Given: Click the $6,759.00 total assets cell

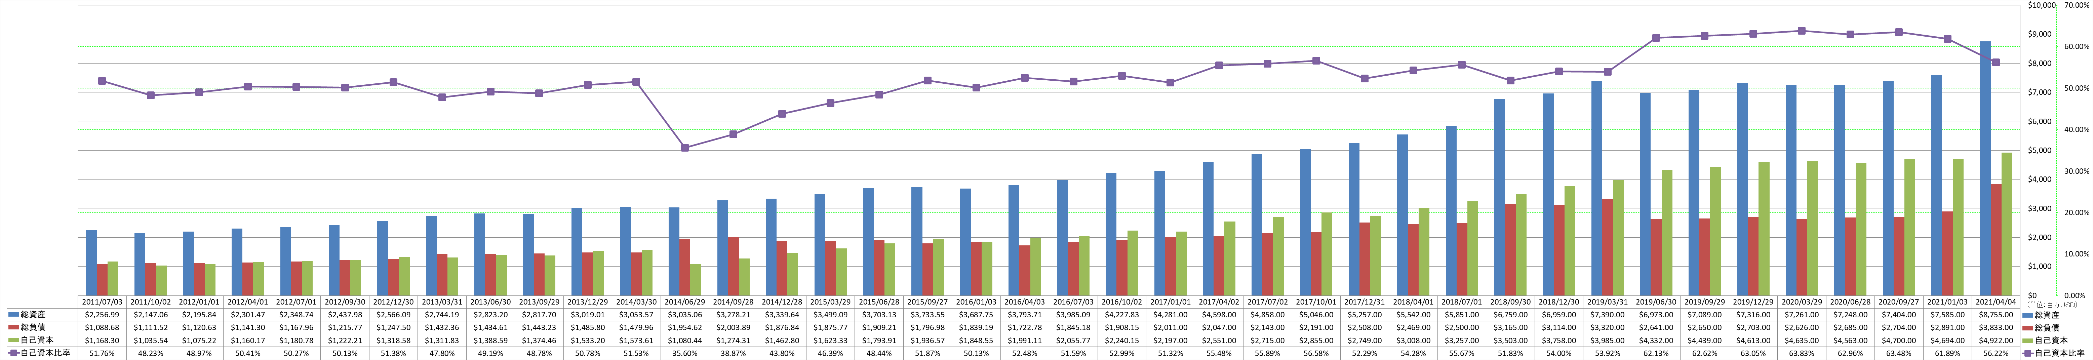Looking at the screenshot, I should (x=1510, y=315).
